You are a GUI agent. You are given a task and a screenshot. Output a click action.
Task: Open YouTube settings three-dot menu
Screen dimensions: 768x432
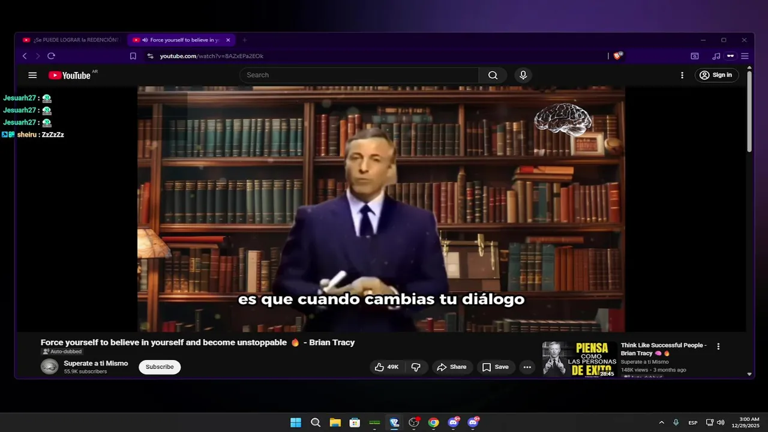pos(682,75)
